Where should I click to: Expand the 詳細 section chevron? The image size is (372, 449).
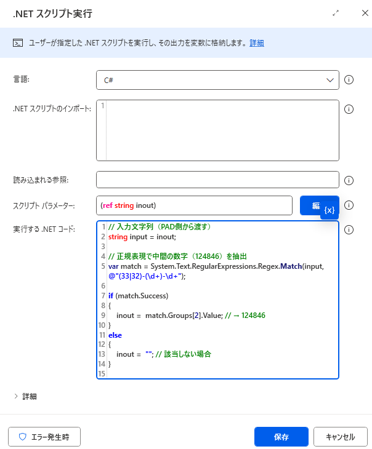click(16, 396)
